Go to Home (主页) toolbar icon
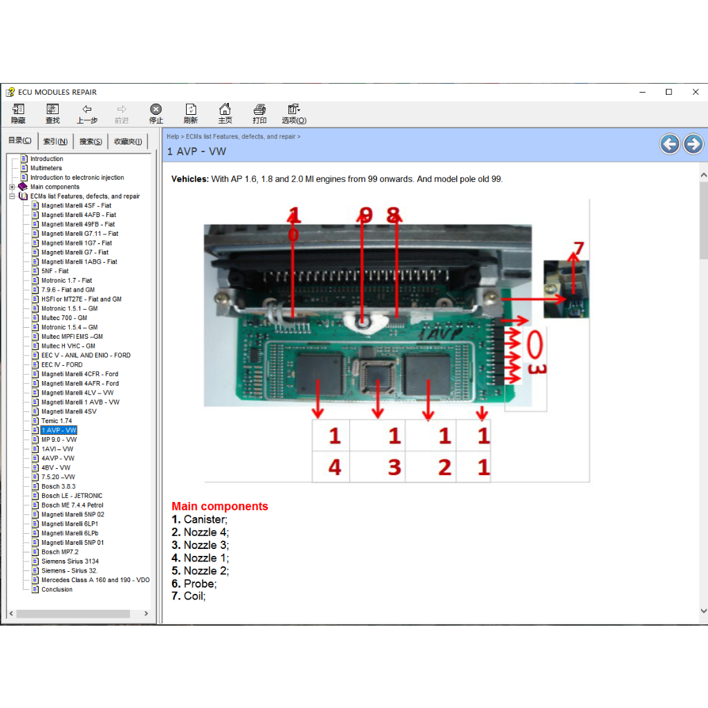 [225, 113]
